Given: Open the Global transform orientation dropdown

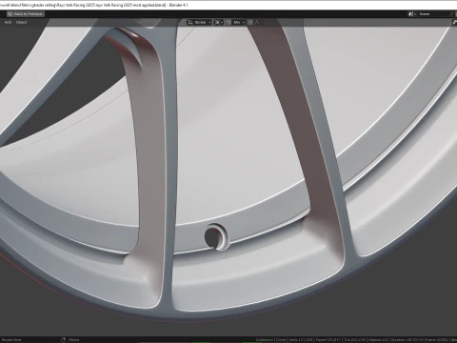Looking at the screenshot, I should (x=199, y=22).
